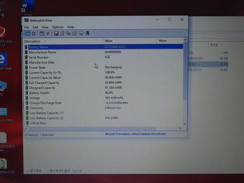Viewport: 244px width, 183px height.
Task: Minimize the BatteryInfoView window
Action: pyautogui.click(x=157, y=20)
